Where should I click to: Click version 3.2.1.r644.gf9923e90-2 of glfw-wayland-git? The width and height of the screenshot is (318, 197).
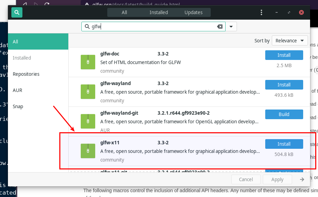(x=183, y=113)
